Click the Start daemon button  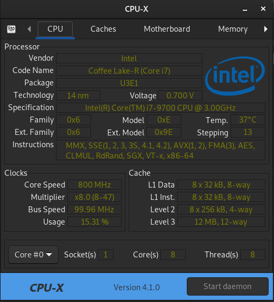(x=228, y=286)
